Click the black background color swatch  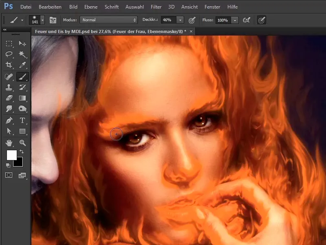[19, 163]
